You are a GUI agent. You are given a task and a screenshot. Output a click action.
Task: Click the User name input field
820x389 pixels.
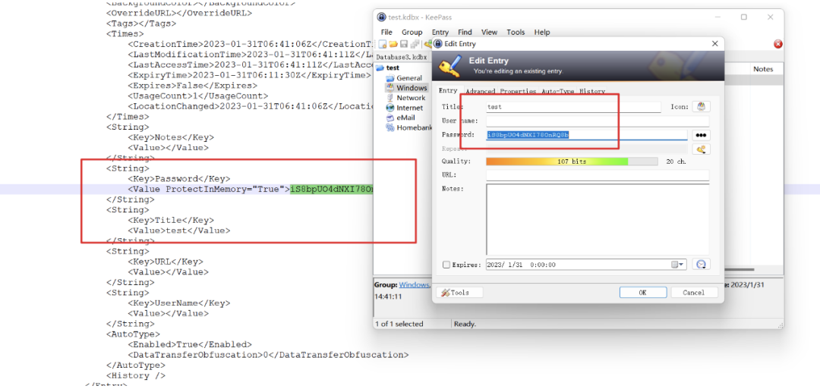tap(598, 121)
